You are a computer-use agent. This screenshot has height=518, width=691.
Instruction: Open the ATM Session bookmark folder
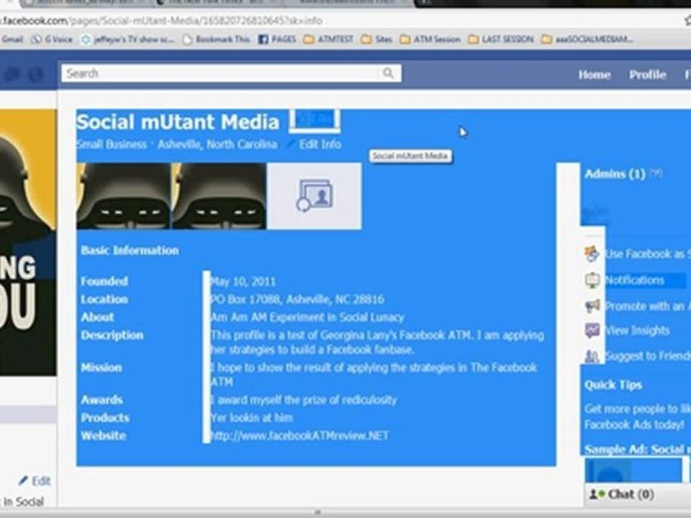click(x=430, y=39)
